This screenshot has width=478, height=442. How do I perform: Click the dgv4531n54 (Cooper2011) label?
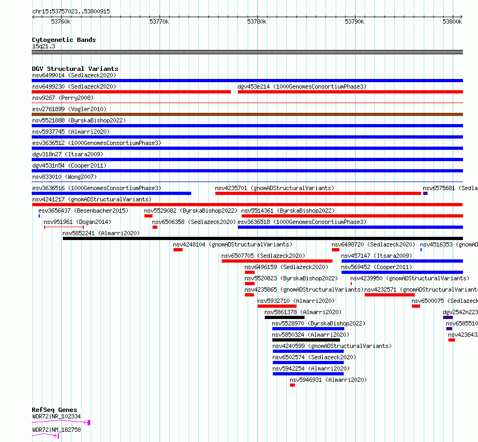pyautogui.click(x=69, y=165)
